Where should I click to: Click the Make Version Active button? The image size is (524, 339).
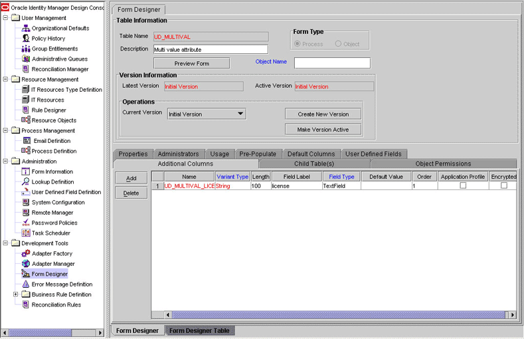(323, 130)
